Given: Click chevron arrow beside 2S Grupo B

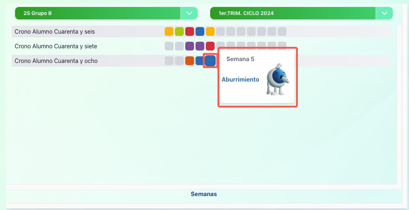Looking at the screenshot, I should point(189,13).
